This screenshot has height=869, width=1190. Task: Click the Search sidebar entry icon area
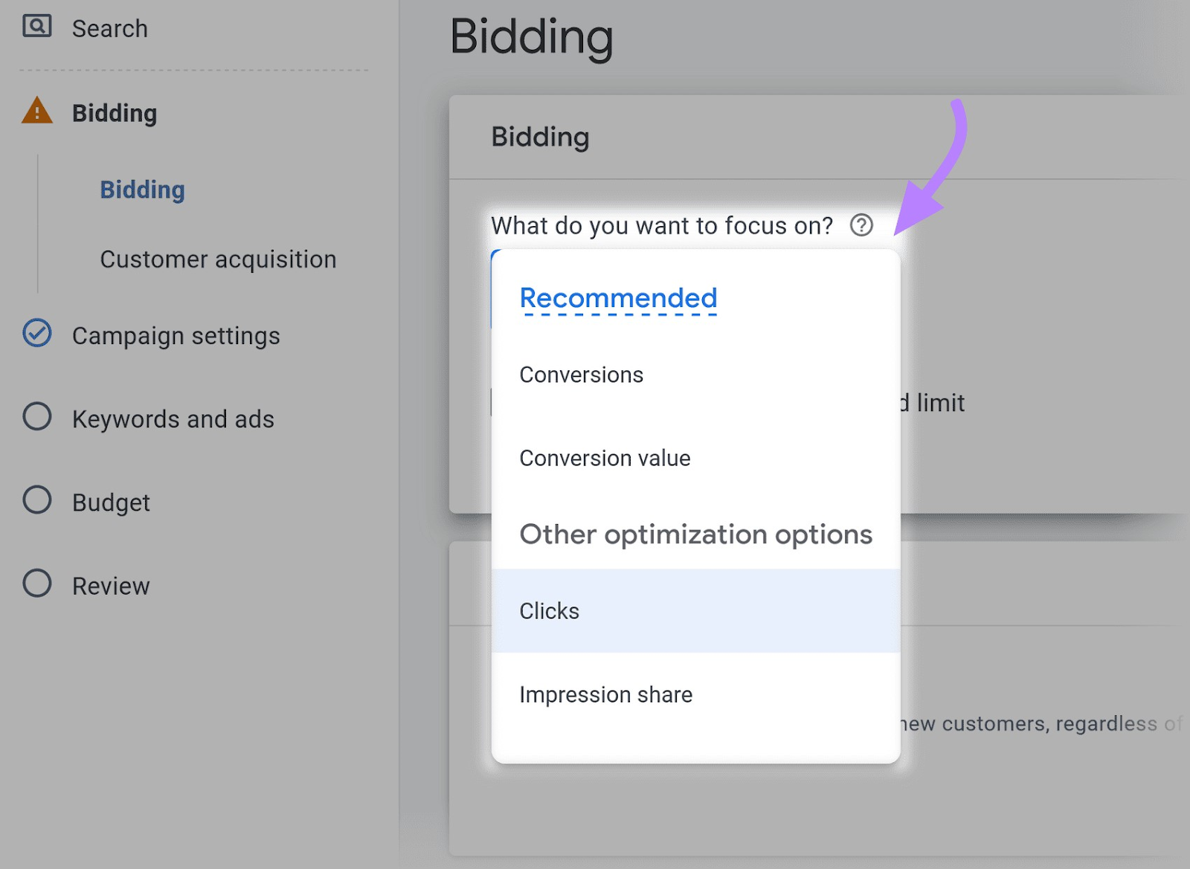point(35,25)
